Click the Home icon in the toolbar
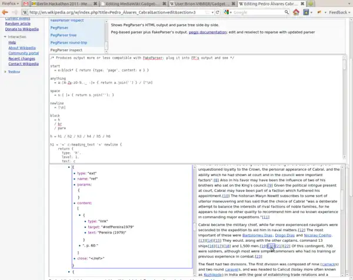The image size is (353, 280). [295, 12]
